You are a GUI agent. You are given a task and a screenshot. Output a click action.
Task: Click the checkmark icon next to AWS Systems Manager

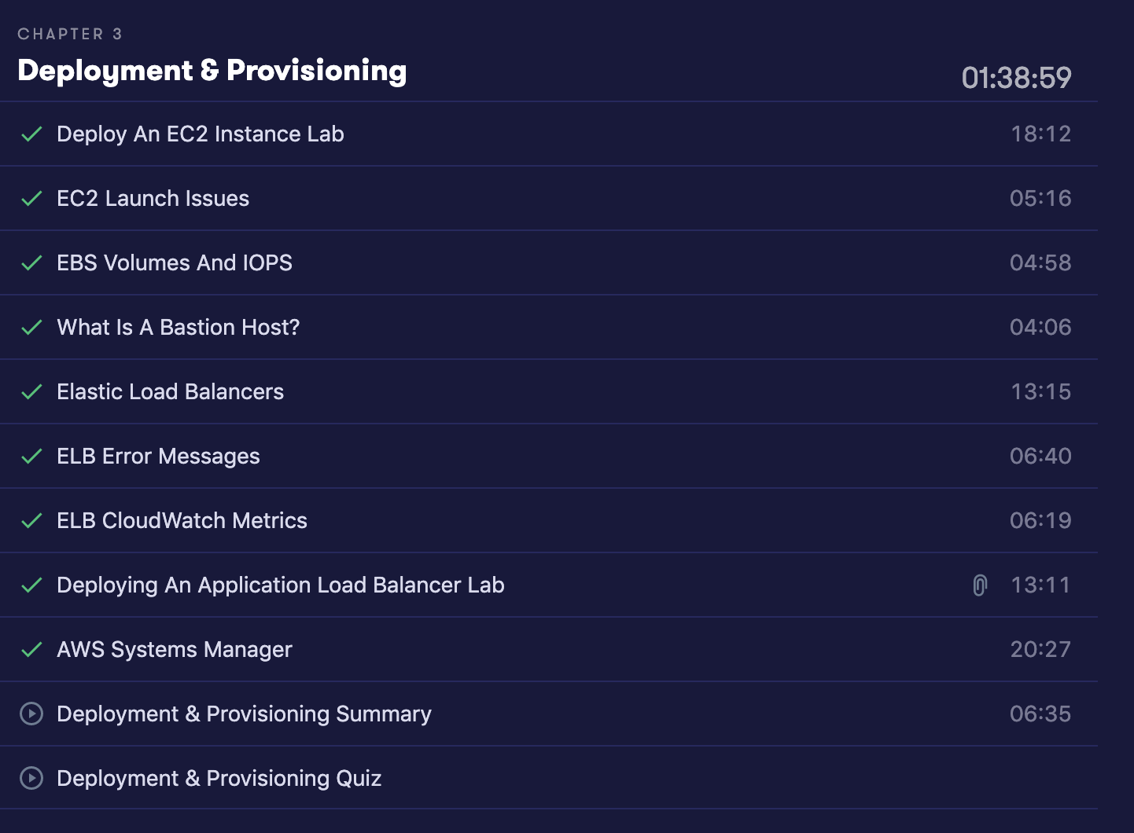pos(31,650)
